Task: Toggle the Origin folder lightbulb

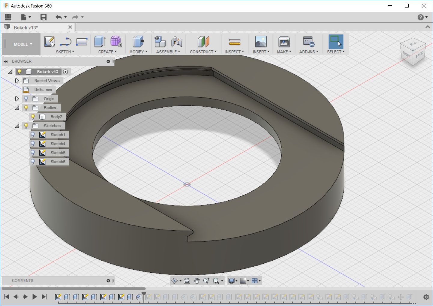Action: click(26, 99)
